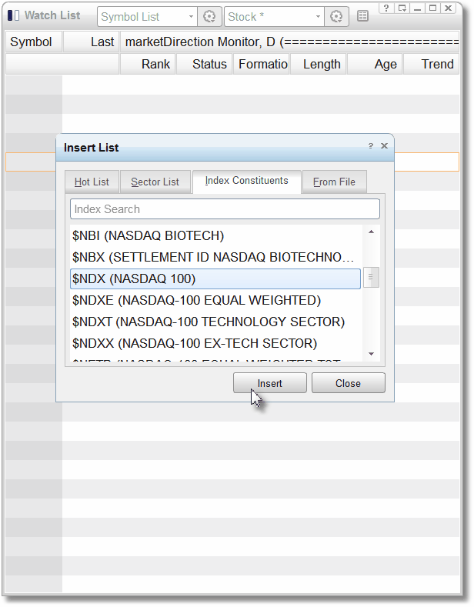Select the $NBX SETTLEMENT ID NASDAQ BIOTECHNO entry
Image resolution: width=474 pixels, height=607 pixels.
tap(215, 257)
